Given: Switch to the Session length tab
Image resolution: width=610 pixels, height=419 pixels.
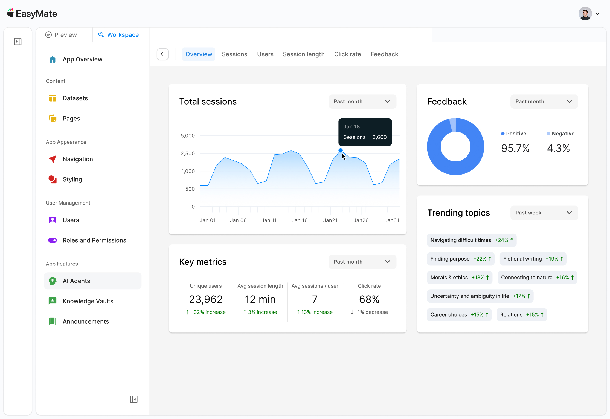Looking at the screenshot, I should coord(304,54).
